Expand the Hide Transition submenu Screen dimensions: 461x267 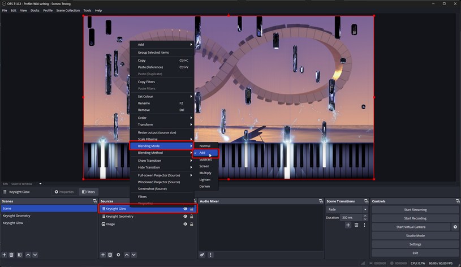(x=162, y=167)
